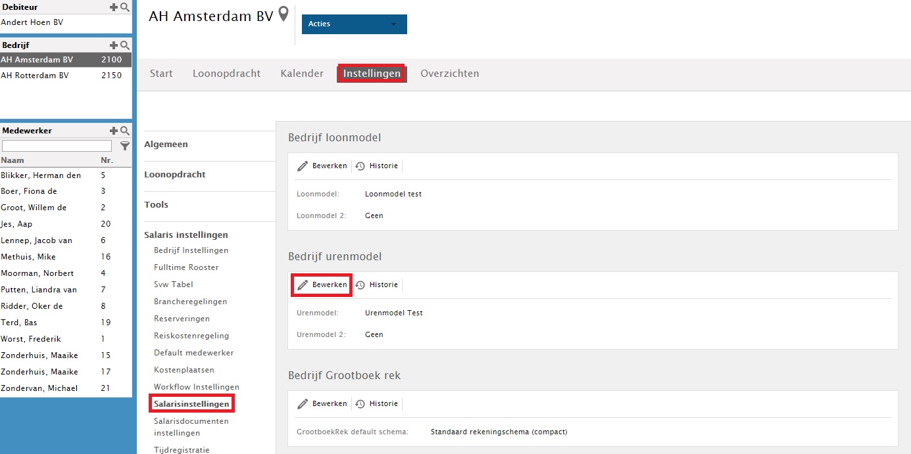
Task: Select employee Ridder, Oker de
Action: pos(66,306)
